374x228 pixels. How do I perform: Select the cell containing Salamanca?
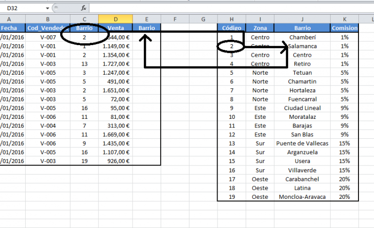[302, 46]
